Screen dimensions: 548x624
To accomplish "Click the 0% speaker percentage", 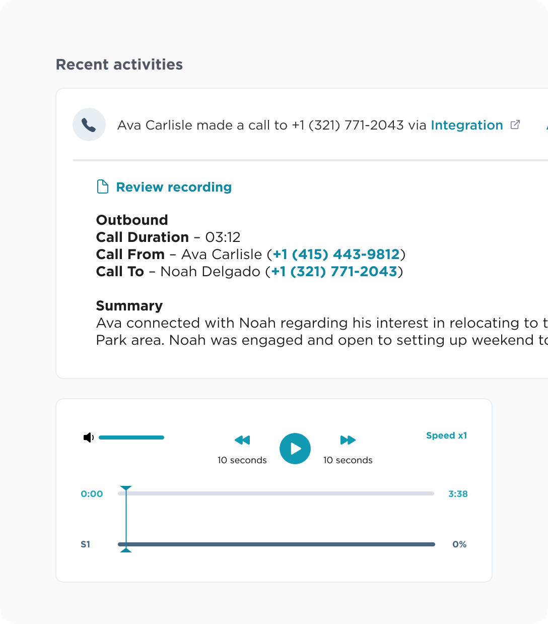I will [x=459, y=544].
